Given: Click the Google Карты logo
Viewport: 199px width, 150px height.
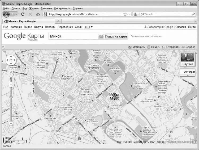Looking at the screenshot, I should click(24, 37).
